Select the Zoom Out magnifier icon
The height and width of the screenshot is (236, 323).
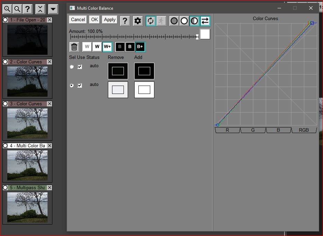pyautogui.click(x=17, y=9)
